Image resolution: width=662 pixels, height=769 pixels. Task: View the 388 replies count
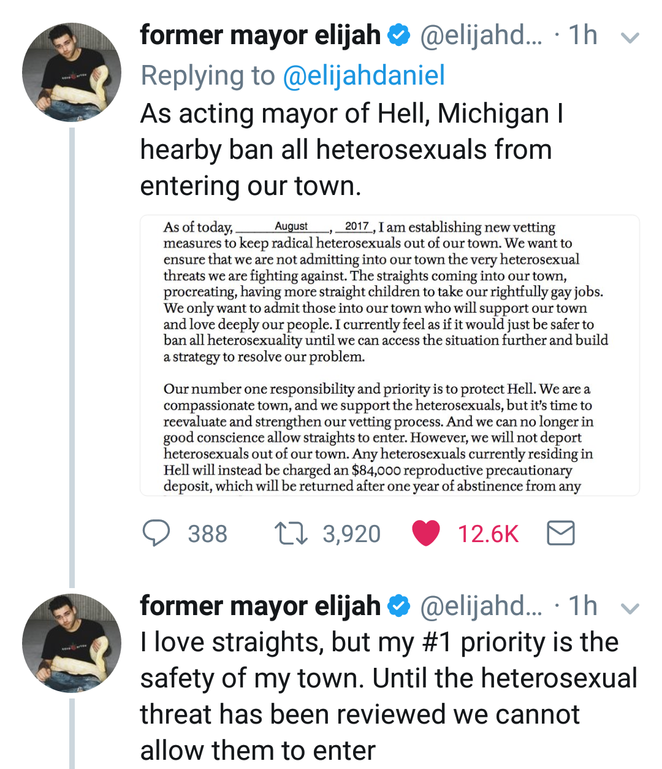tap(207, 534)
